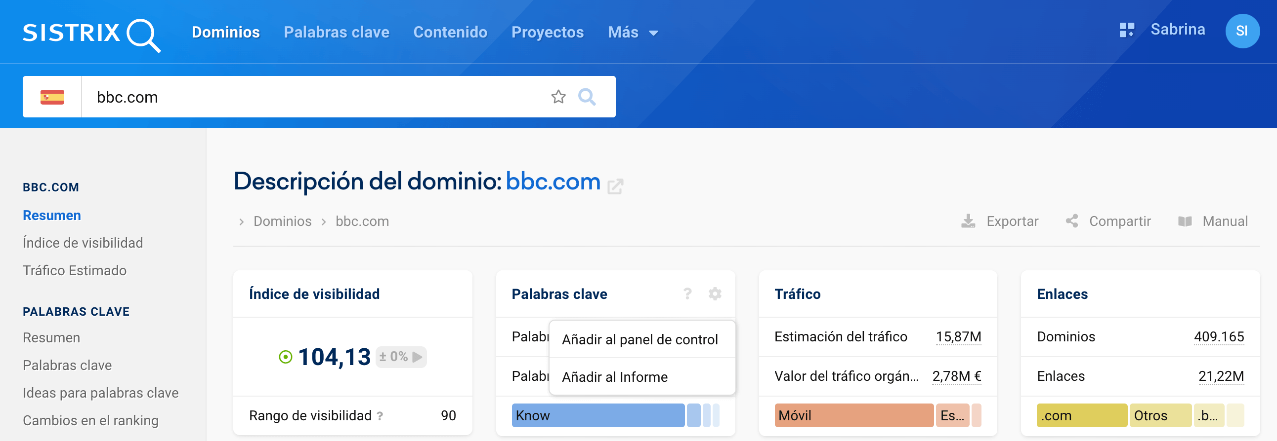Viewport: 1277px width, 441px height.
Task: Open bbc.com external link icon
Action: 615,186
